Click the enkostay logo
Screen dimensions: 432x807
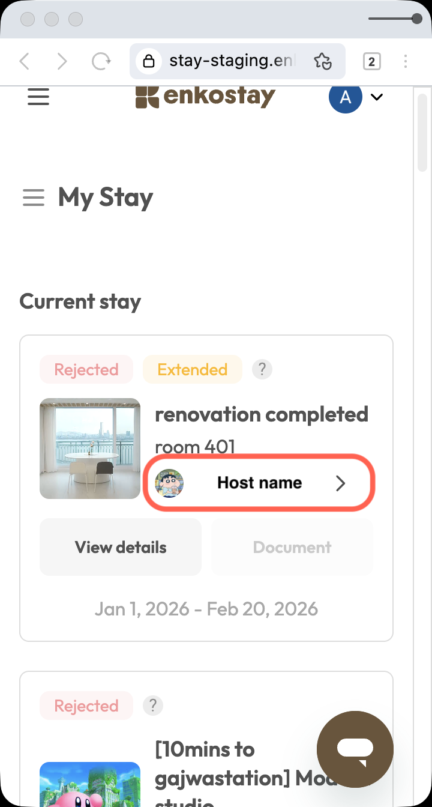pos(205,96)
